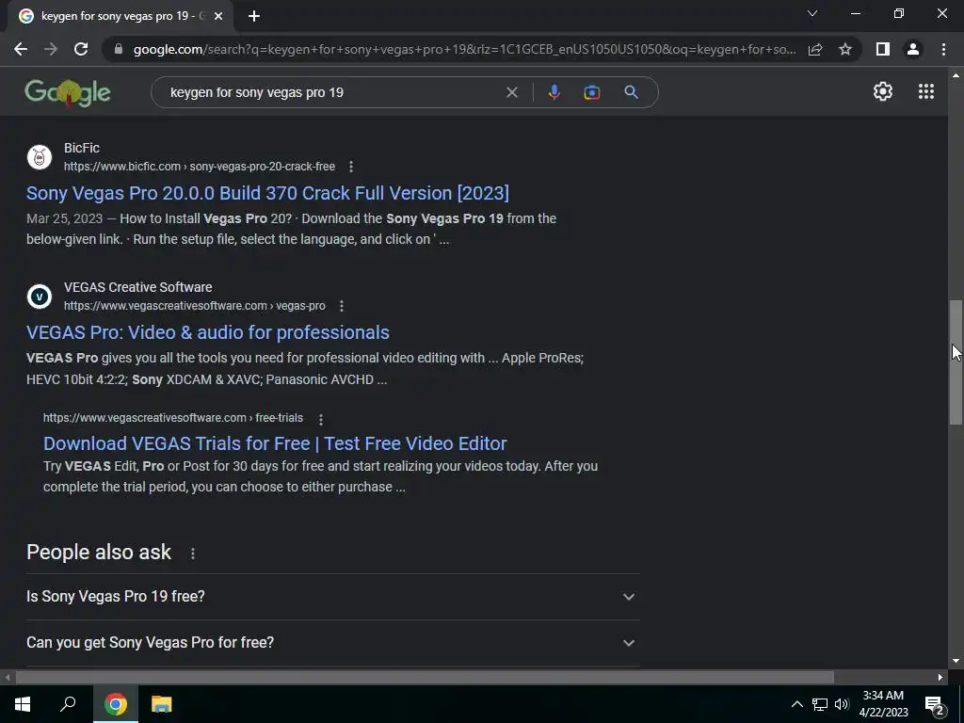The height and width of the screenshot is (723, 964).
Task: Click the BicFic site name text
Action: click(x=82, y=148)
